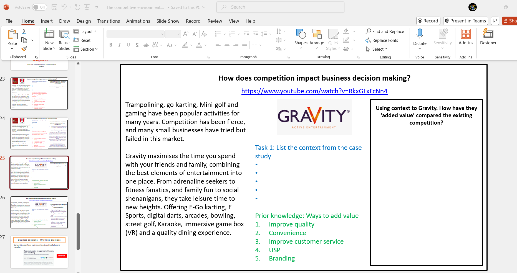Toggle Underline formatting
This screenshot has width=517, height=273.
128,45
